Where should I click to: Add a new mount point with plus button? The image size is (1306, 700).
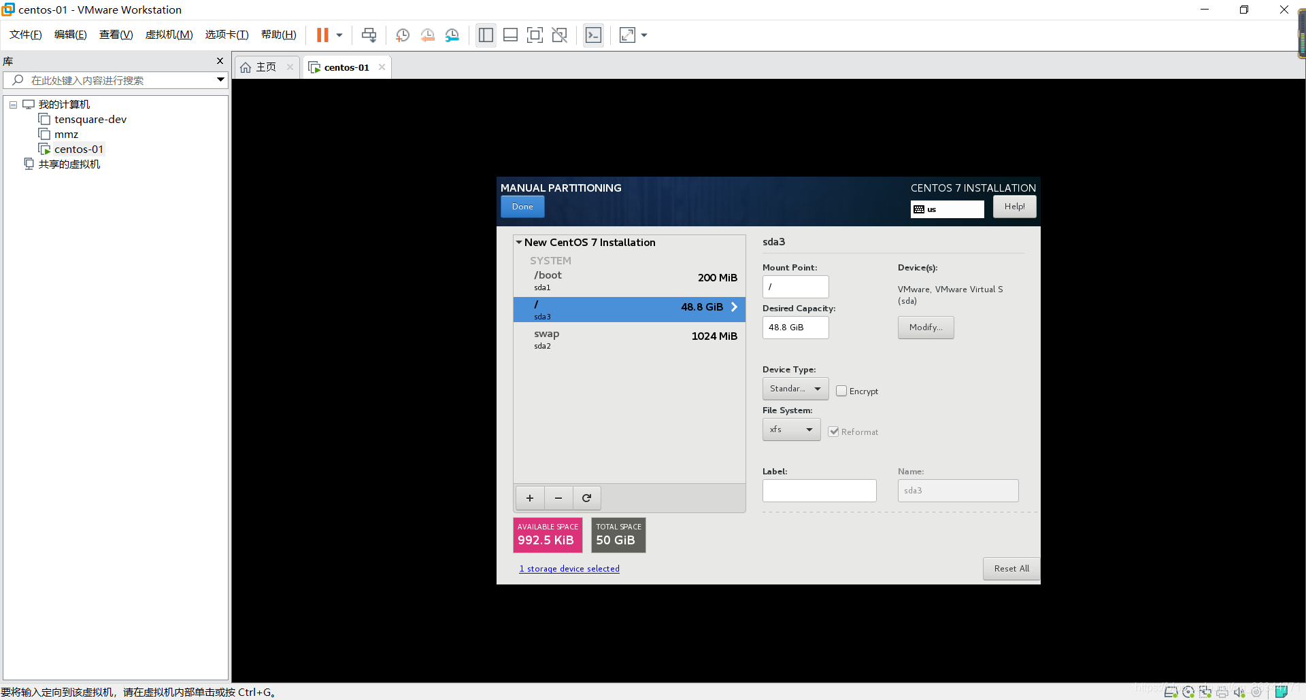(x=530, y=498)
